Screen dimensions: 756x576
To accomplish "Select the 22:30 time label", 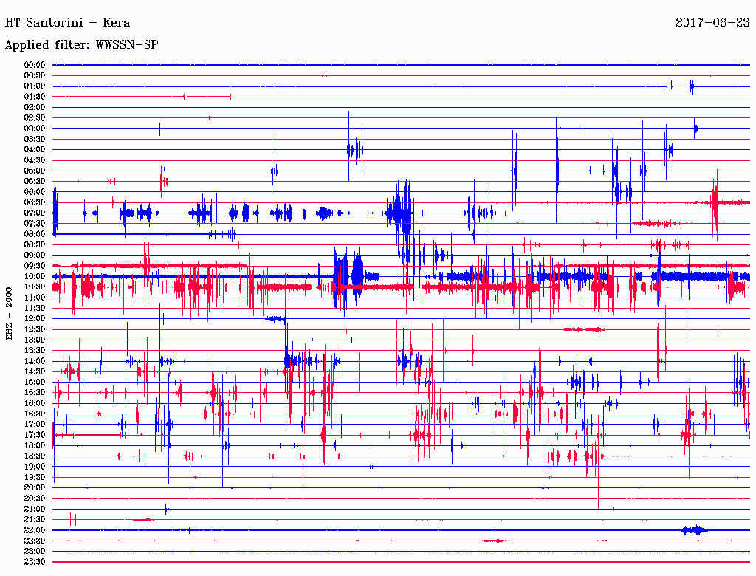I will click(35, 541).
